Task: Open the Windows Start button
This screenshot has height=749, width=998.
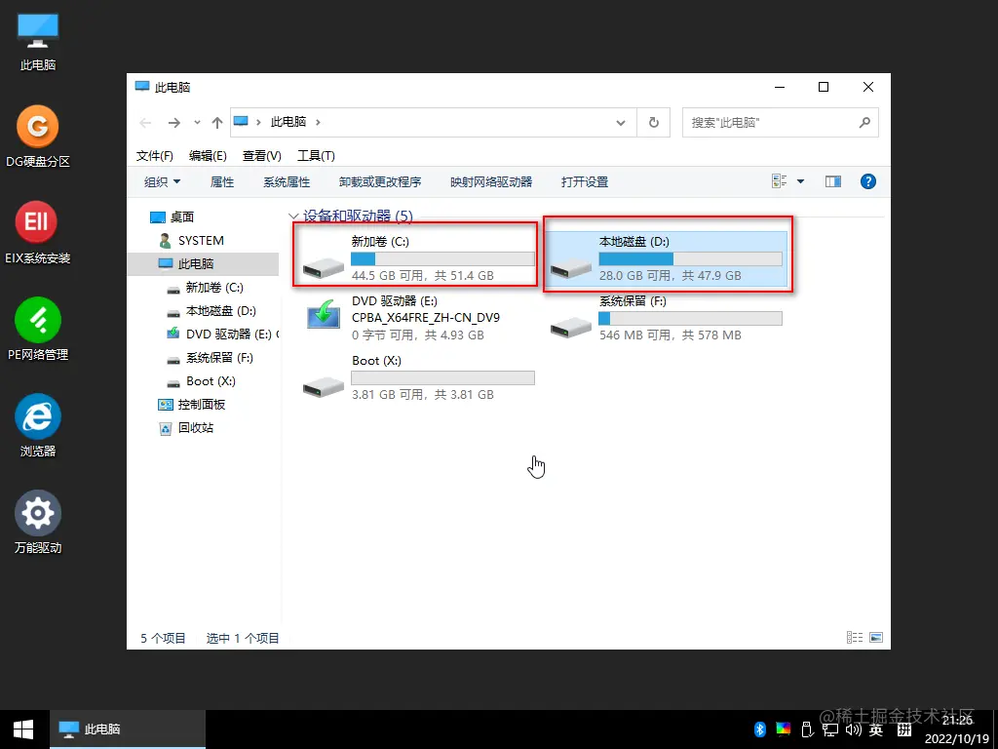Action: click(23, 729)
